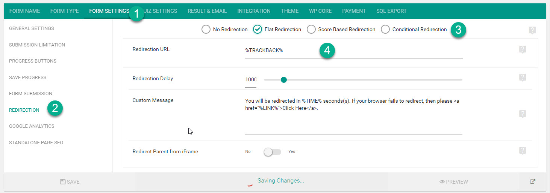
Task: Open the THEME tab
Action: coord(290,11)
